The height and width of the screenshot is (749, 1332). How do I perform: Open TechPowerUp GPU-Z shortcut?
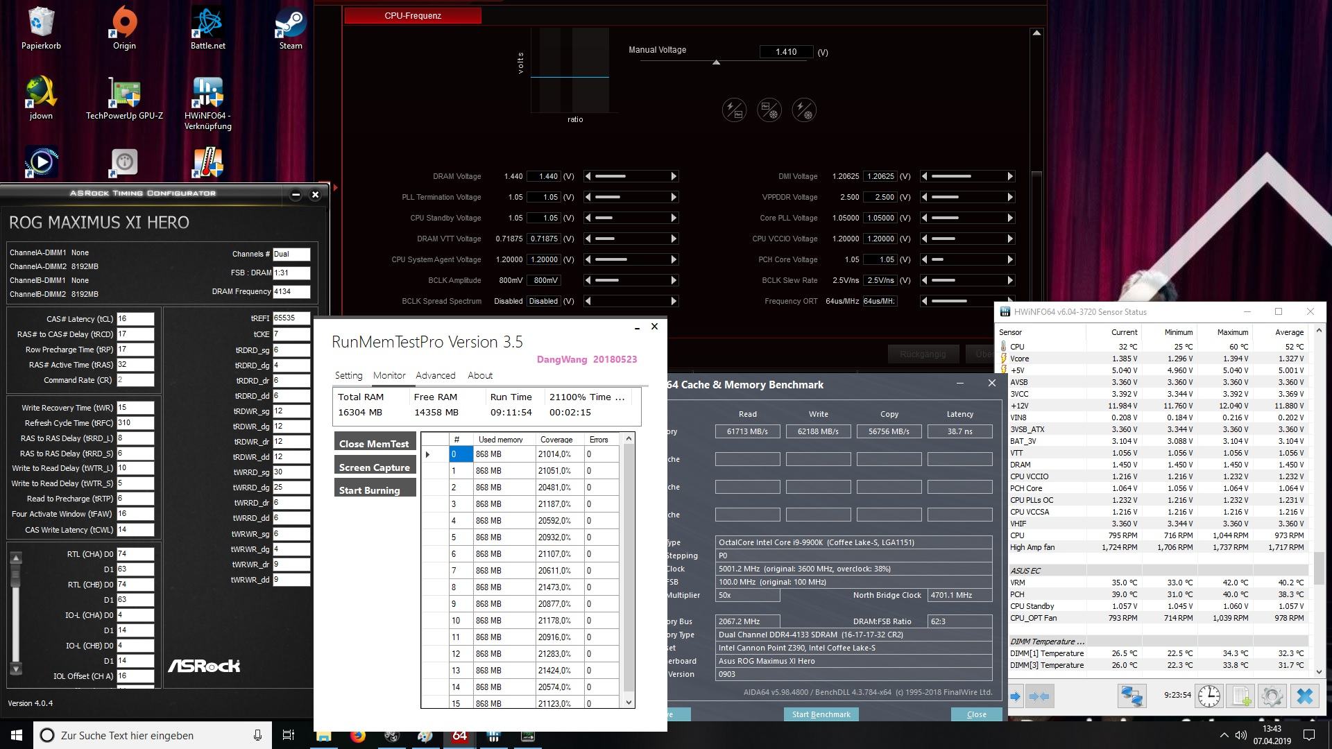coord(124,98)
